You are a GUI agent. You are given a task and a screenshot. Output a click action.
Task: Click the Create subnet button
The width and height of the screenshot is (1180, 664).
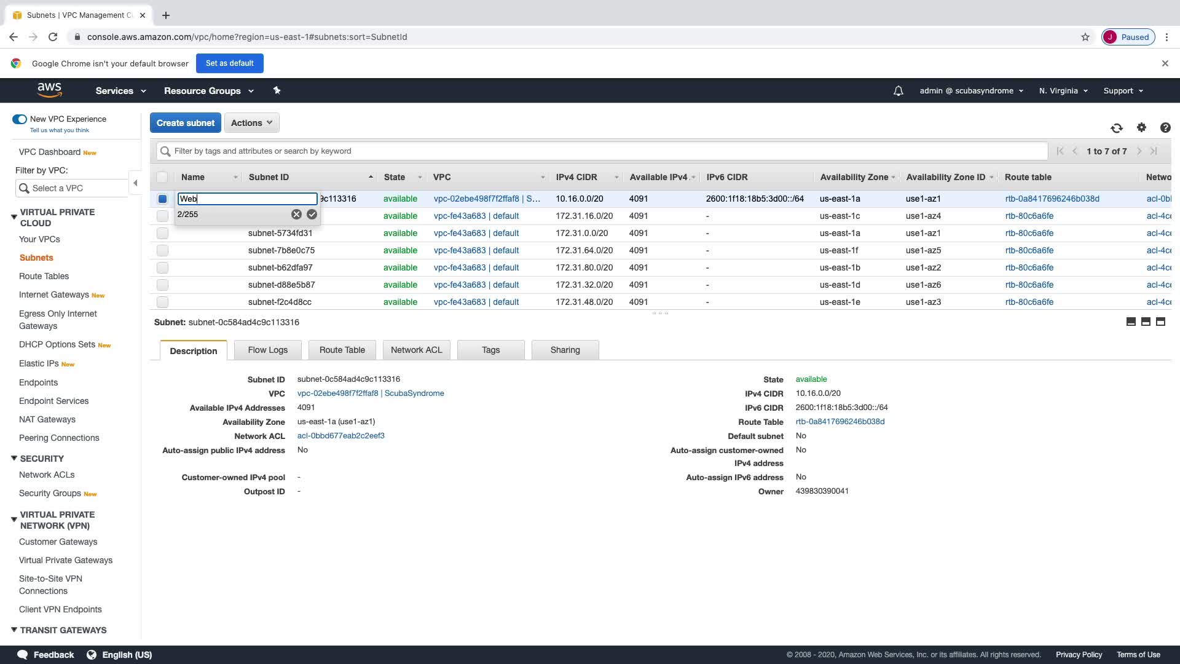click(185, 123)
